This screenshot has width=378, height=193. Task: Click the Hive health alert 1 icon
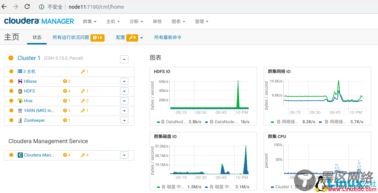click(x=67, y=101)
